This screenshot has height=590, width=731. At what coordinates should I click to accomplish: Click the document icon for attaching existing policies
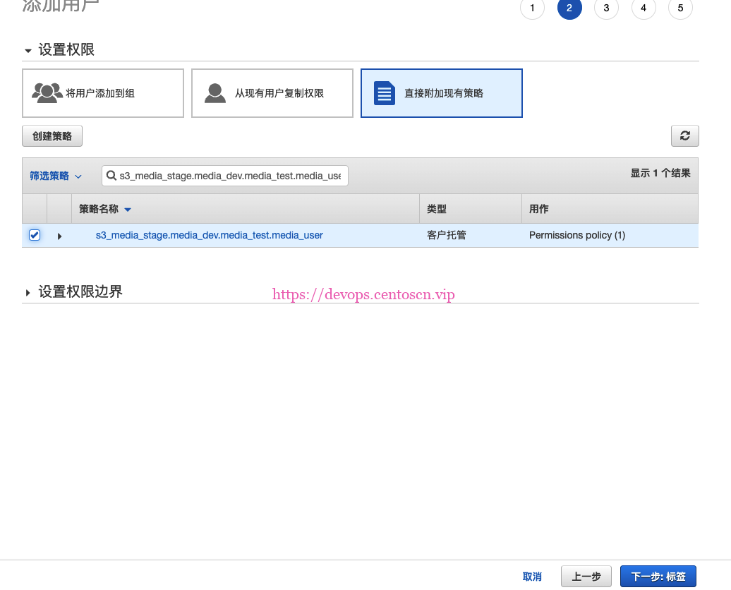(385, 93)
